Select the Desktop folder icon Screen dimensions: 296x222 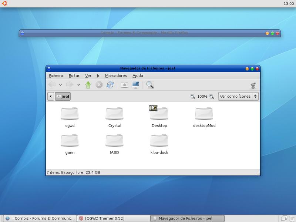pyautogui.click(x=160, y=114)
